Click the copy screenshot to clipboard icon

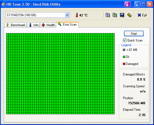tap(115, 15)
